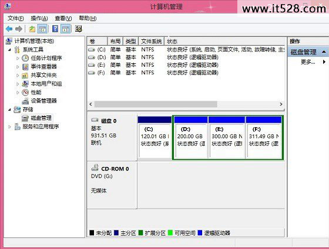Click the horizontal scrollbar thumb in volume list
Viewport: 329px width, 249px height.
click(156, 104)
